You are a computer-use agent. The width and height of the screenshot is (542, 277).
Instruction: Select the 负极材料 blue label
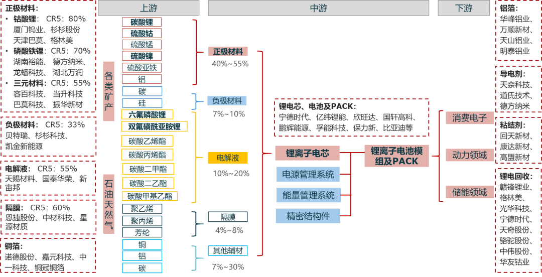click(x=227, y=101)
